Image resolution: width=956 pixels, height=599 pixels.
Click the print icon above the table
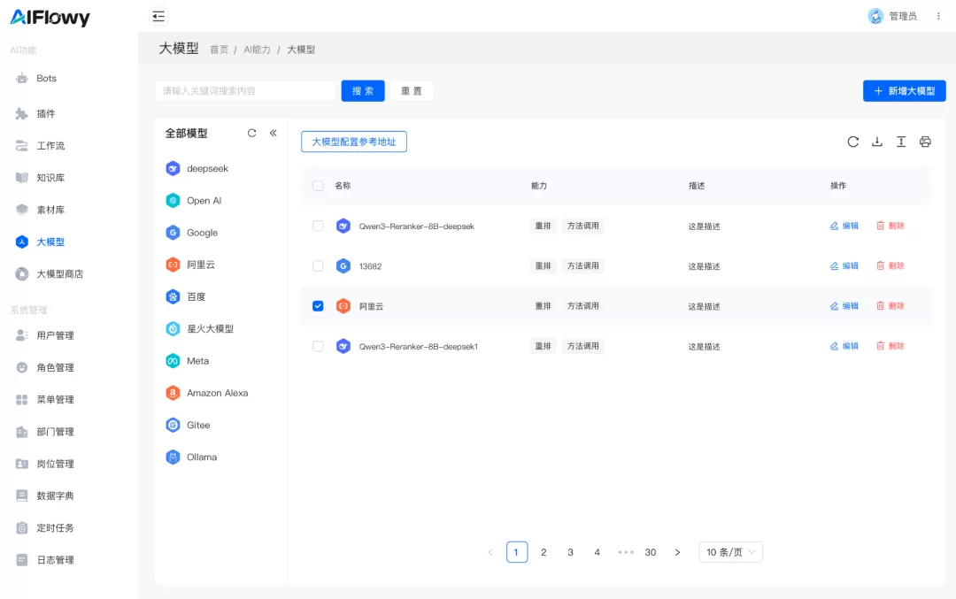pyautogui.click(x=925, y=142)
